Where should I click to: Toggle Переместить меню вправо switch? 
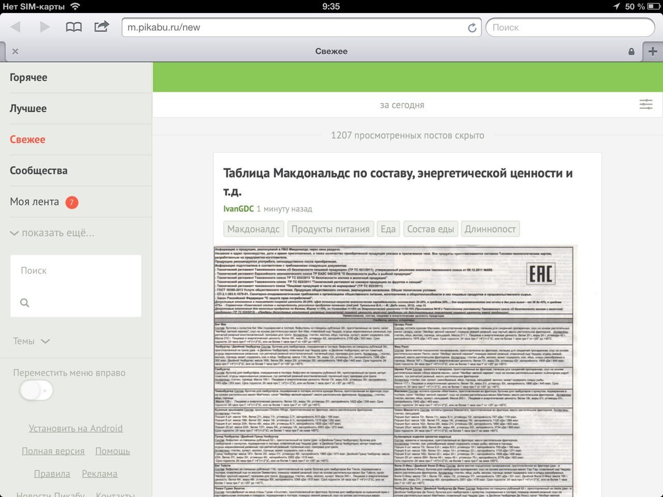coord(36,390)
